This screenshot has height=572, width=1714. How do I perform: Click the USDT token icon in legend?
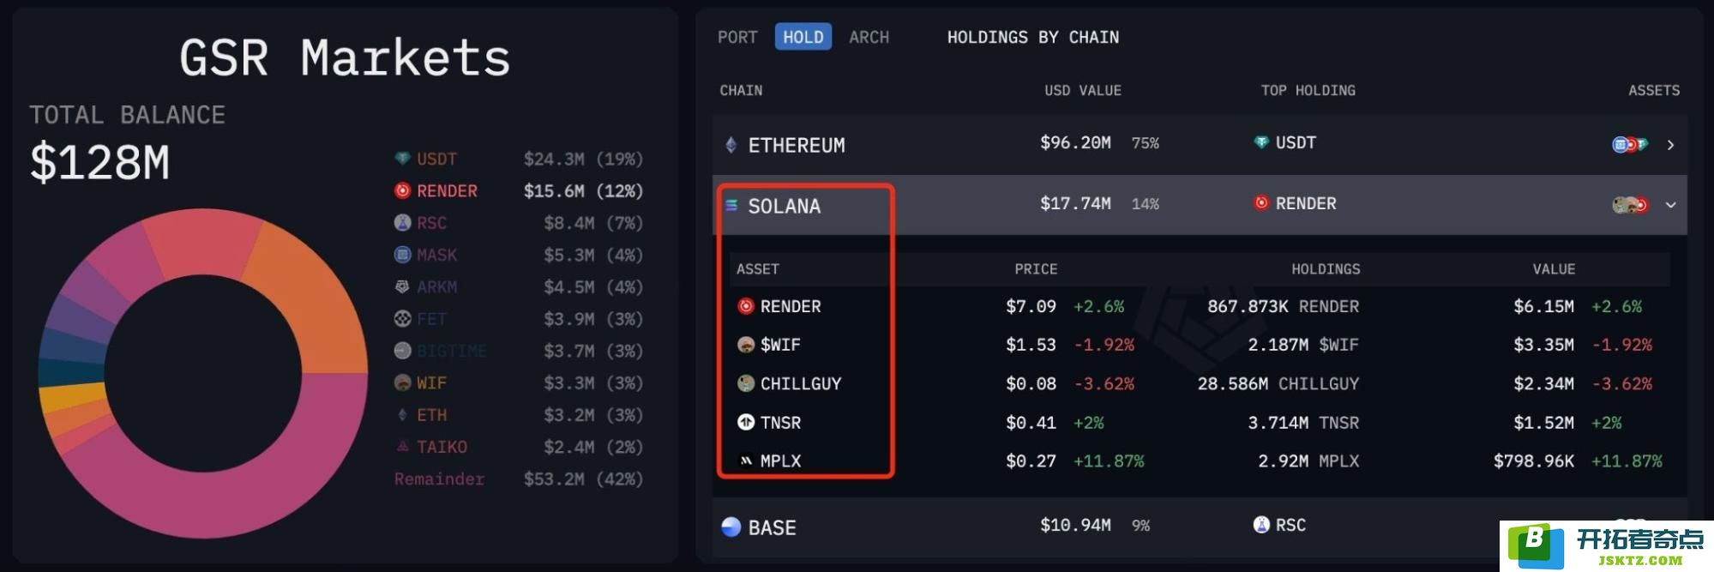point(402,159)
